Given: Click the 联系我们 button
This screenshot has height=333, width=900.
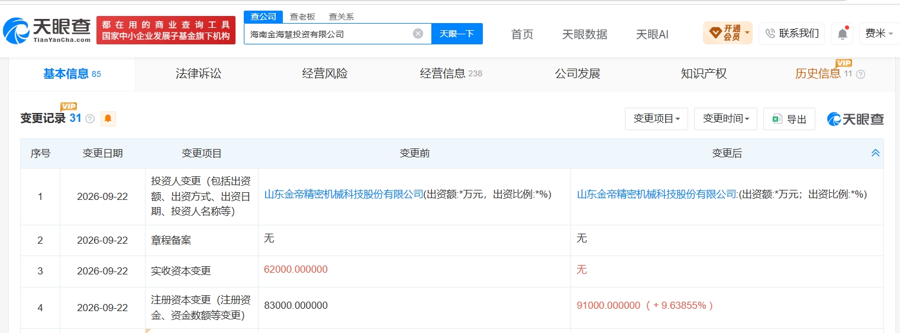Looking at the screenshot, I should pos(792,34).
